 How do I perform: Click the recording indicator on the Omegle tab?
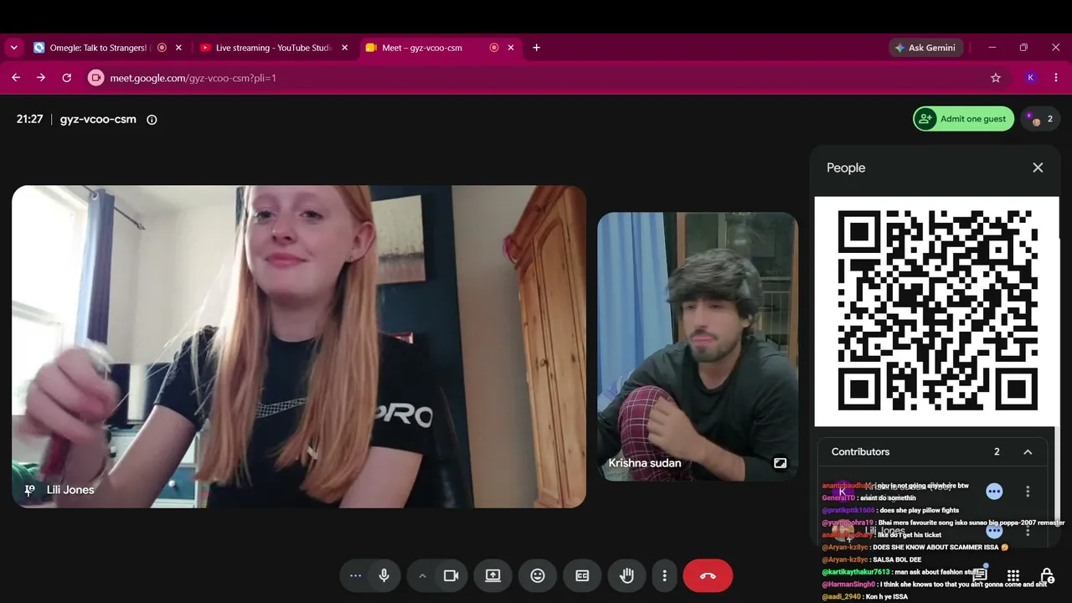[x=162, y=48]
